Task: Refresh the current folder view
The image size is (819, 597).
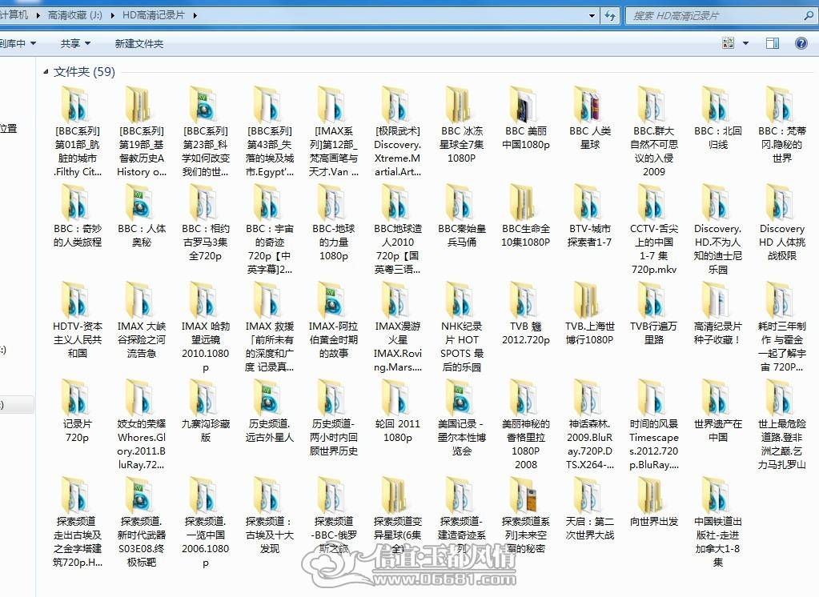Action: pos(610,16)
